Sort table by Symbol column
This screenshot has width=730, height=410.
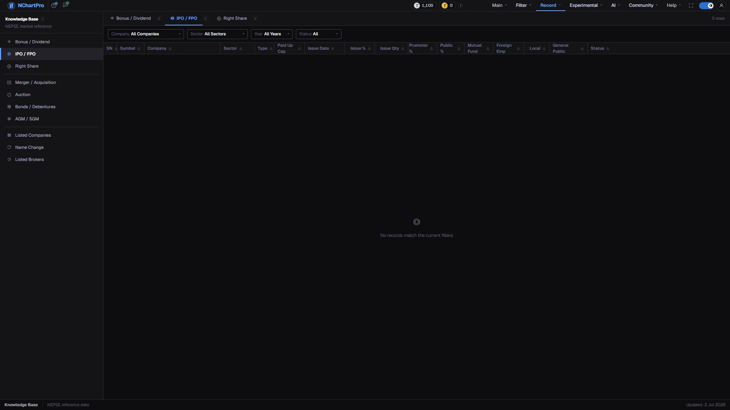[130, 48]
